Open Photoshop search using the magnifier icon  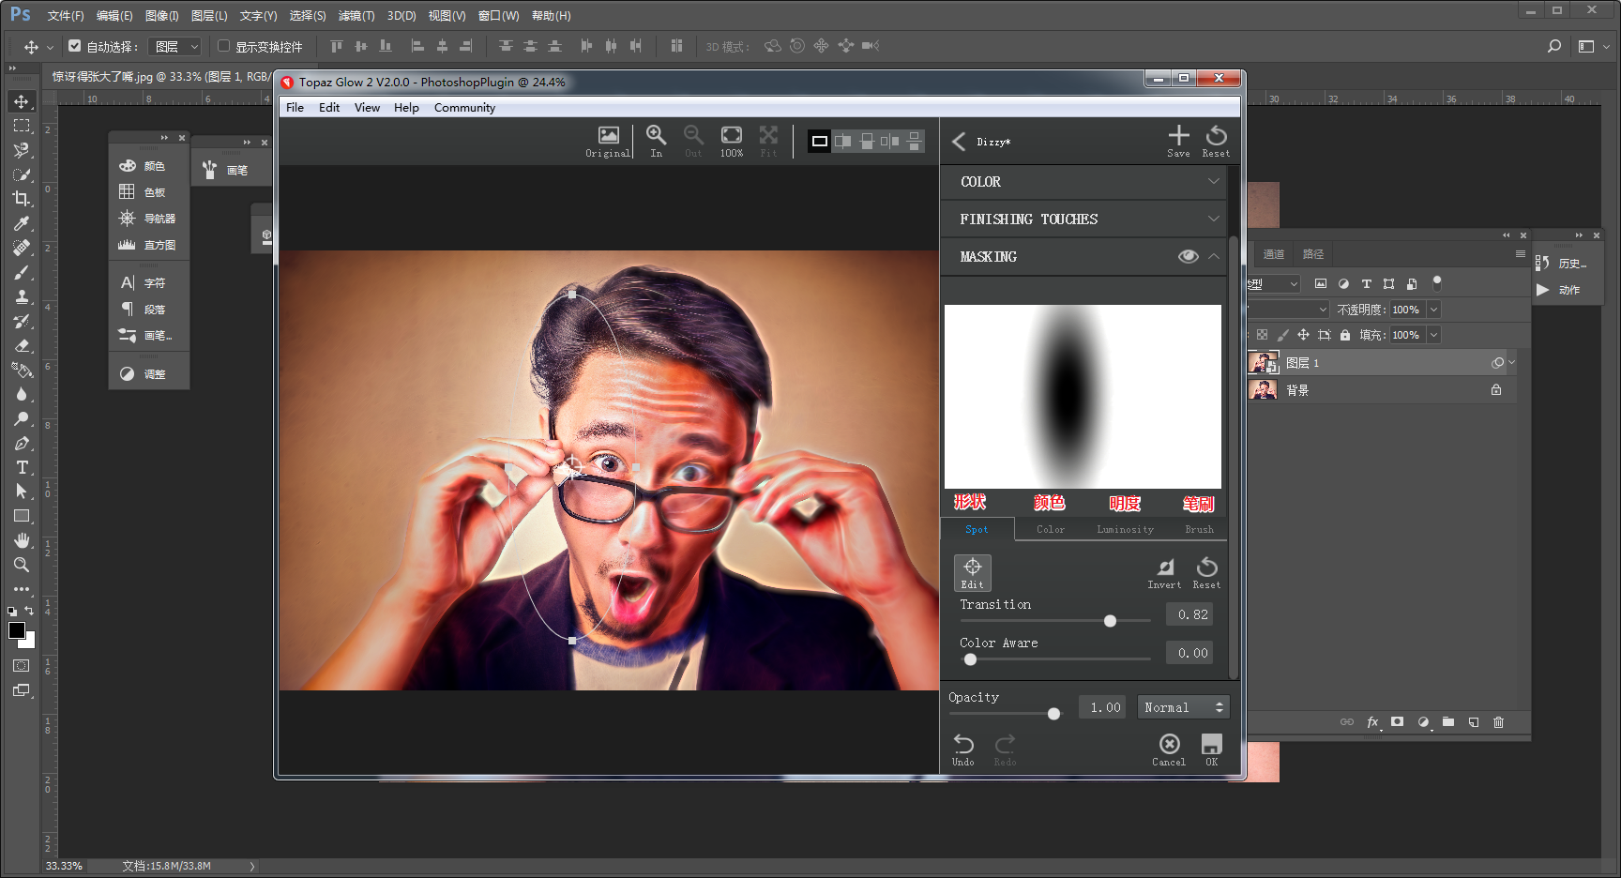tap(1554, 46)
